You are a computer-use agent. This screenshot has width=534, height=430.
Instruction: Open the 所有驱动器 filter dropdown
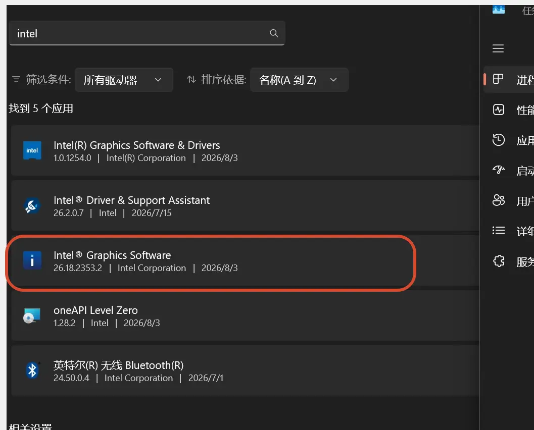[x=124, y=80]
